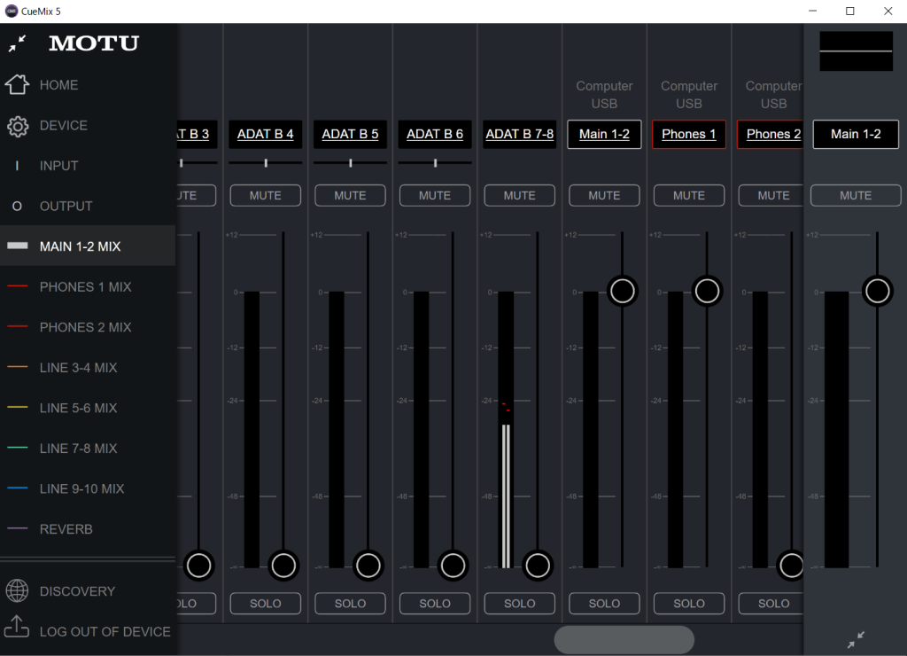Image resolution: width=907 pixels, height=656 pixels.
Task: Click the Input icon in sidebar
Action: pyautogui.click(x=17, y=166)
